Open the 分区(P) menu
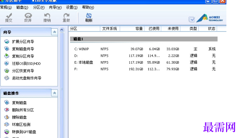 (39, 7)
